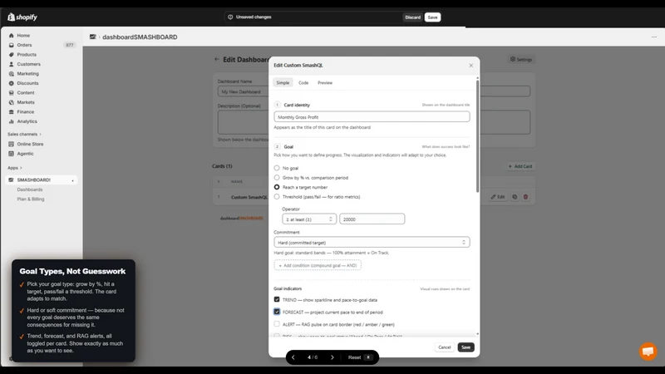Expand the Sales channels section
The height and width of the screenshot is (374, 665).
coord(24,135)
